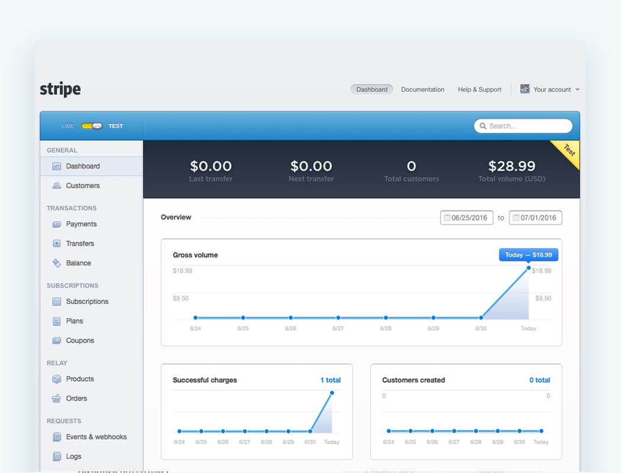The image size is (621, 473).
Task: Open Payments in the sidebar
Action: click(x=81, y=224)
